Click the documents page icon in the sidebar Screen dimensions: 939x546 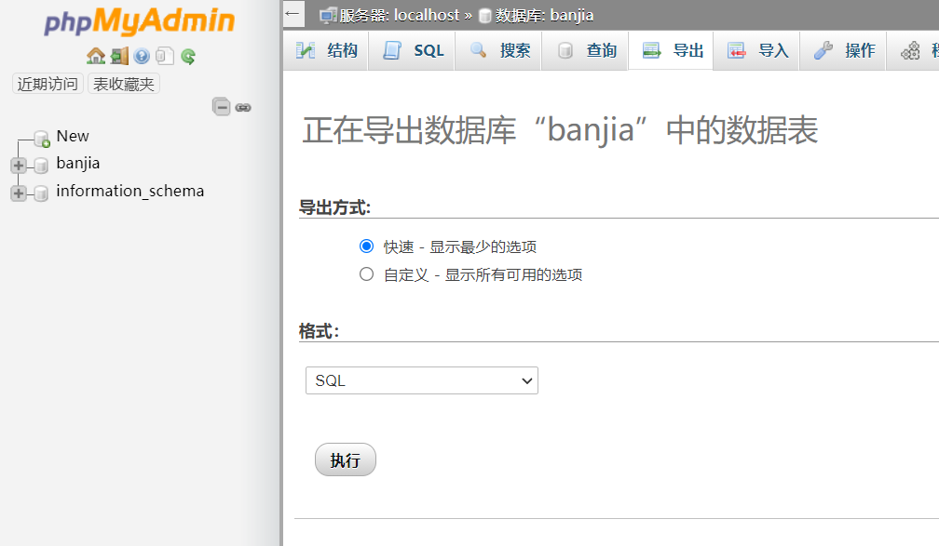click(x=165, y=56)
